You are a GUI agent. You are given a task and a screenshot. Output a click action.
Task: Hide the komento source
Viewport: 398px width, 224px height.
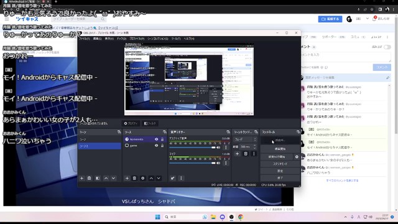click(x=156, y=139)
